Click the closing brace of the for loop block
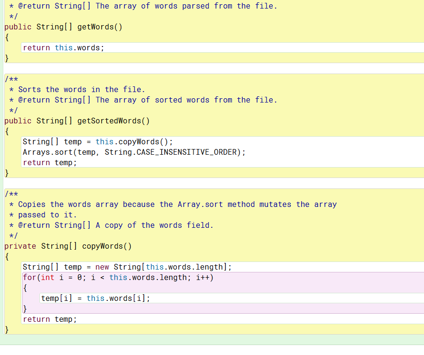This screenshot has height=355, width=424. point(25,309)
